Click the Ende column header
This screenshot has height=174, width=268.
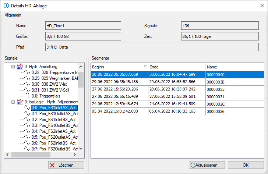pos(177,67)
